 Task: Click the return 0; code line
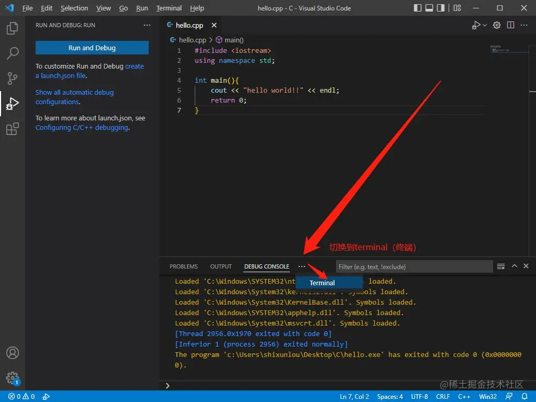pos(229,100)
